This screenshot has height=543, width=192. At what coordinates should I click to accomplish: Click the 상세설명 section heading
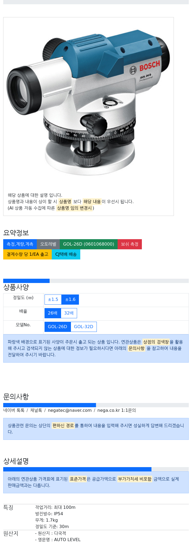pyautogui.click(x=16, y=461)
